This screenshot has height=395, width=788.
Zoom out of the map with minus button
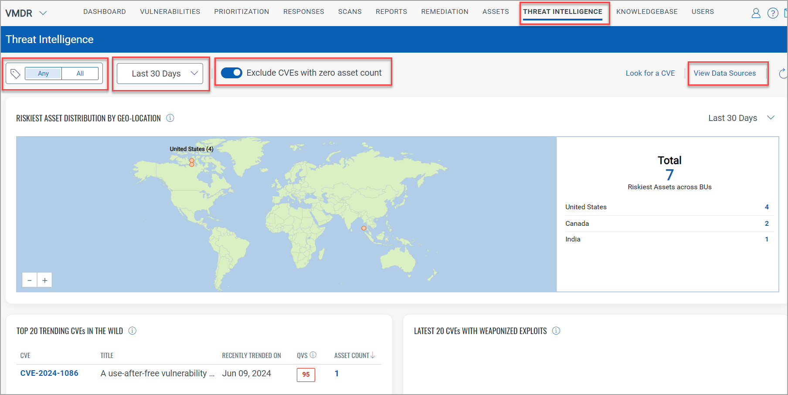(x=30, y=280)
